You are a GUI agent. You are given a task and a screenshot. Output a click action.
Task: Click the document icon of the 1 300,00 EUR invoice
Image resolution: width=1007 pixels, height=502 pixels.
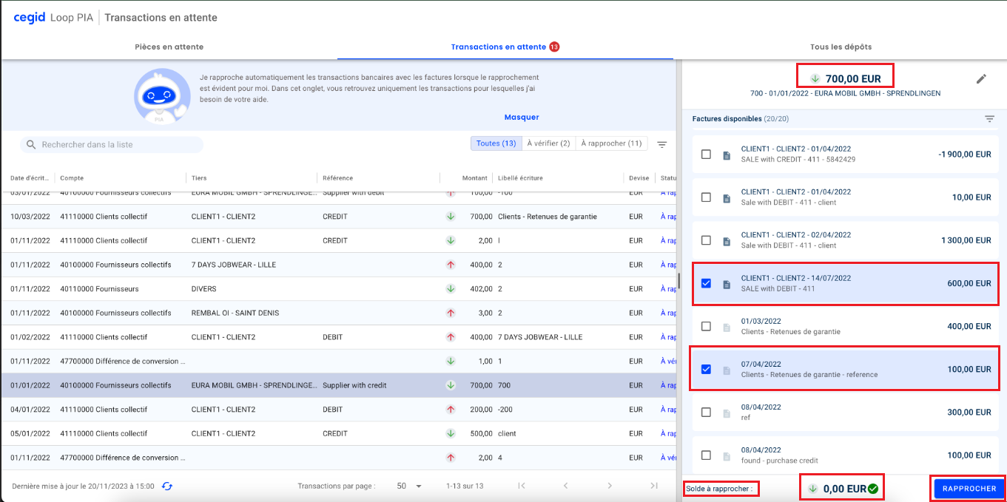click(x=727, y=240)
